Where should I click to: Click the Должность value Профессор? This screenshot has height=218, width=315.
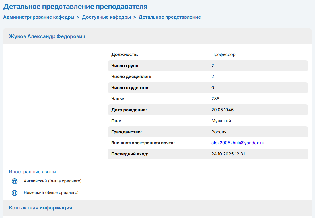[223, 54]
